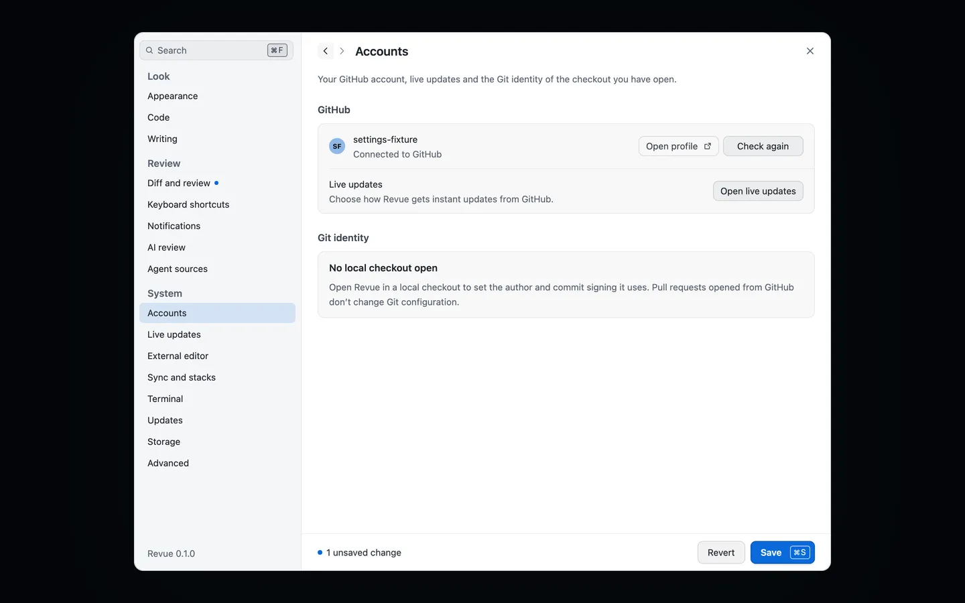The image size is (965, 603).
Task: Open Advanced settings
Action: [x=217, y=463]
